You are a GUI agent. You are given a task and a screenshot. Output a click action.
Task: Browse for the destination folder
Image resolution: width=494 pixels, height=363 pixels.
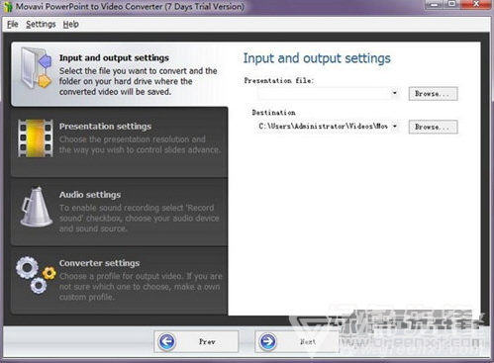pos(433,127)
